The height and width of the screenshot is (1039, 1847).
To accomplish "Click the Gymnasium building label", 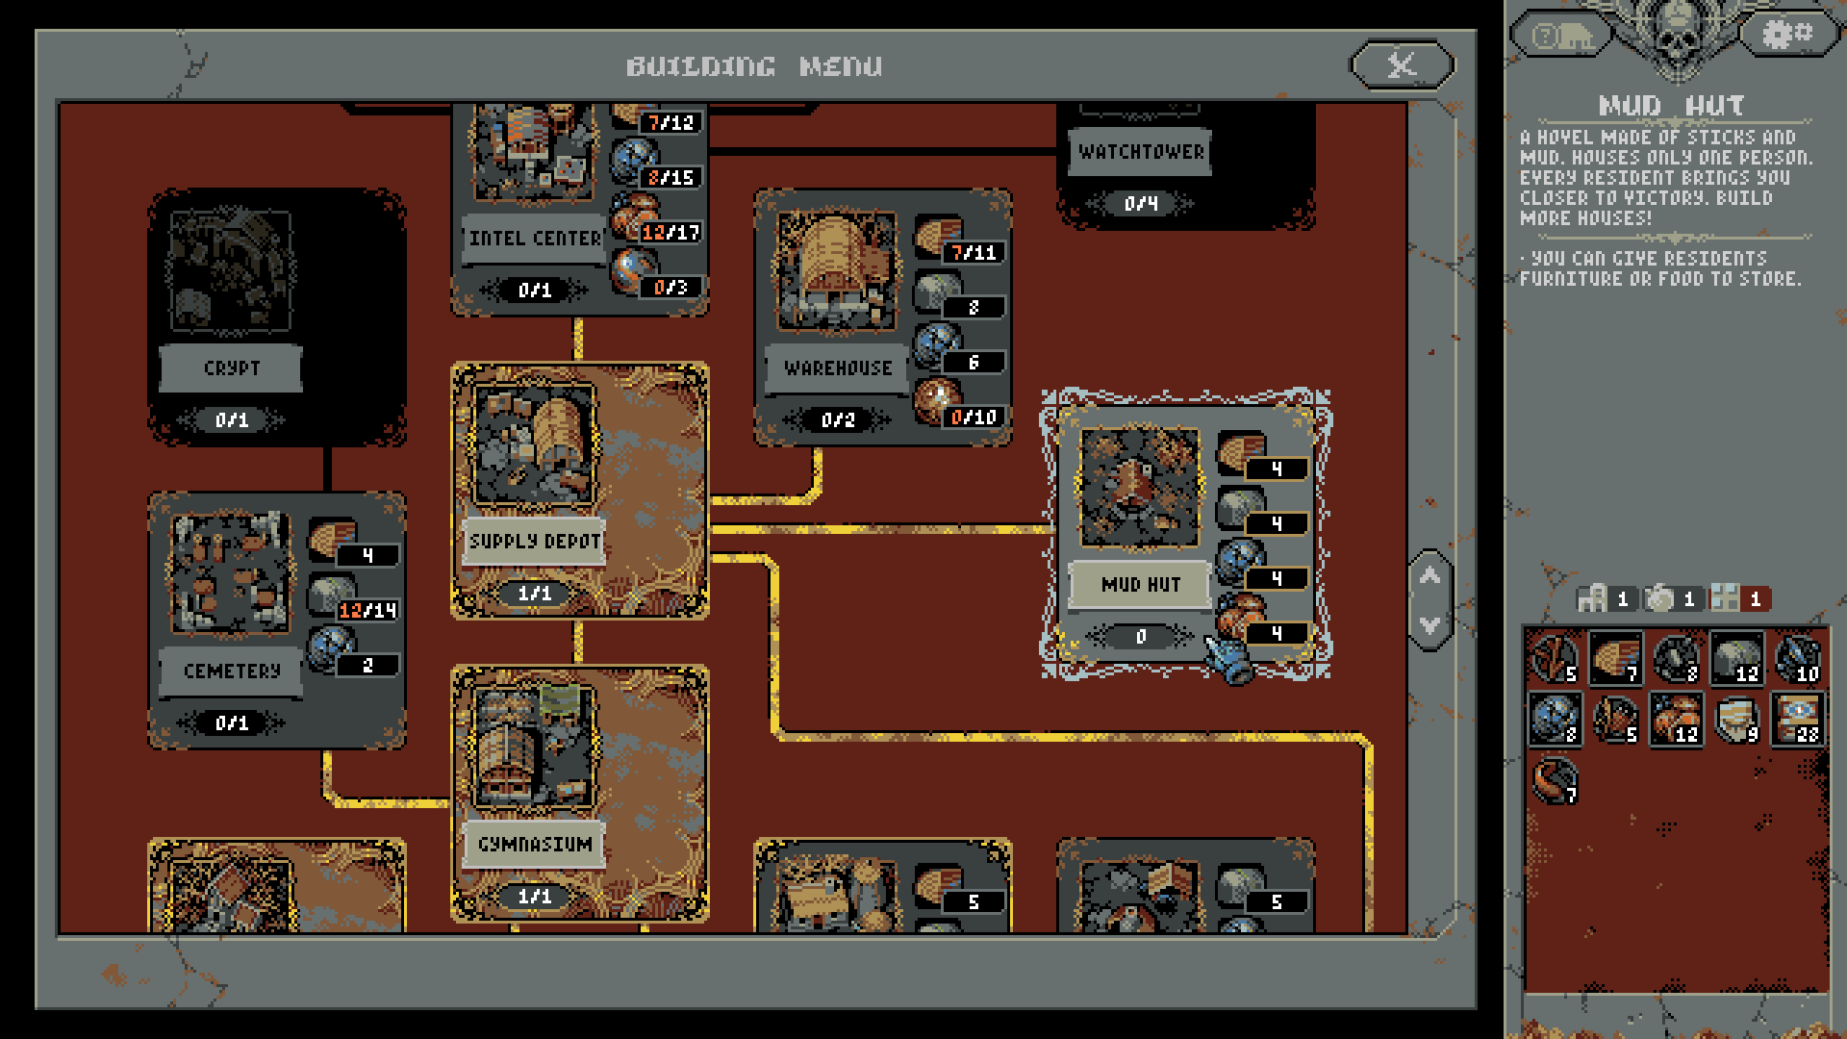I will pos(534,845).
